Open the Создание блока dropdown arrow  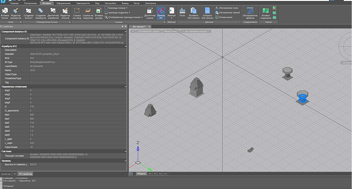32,18
